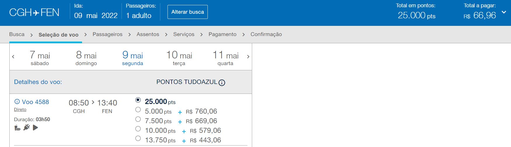Open Pontos TudoAzul info icon
The height and width of the screenshot is (147, 511).
click(222, 83)
